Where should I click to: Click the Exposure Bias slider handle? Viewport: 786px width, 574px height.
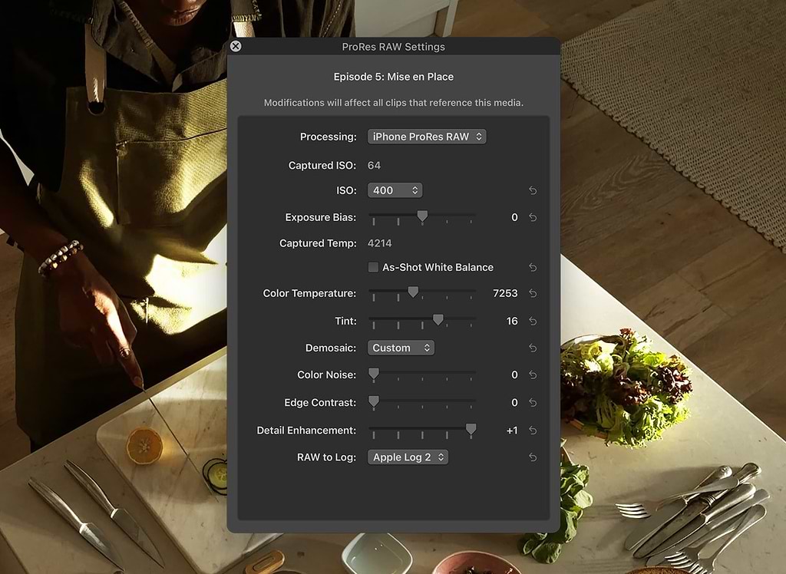coord(422,216)
